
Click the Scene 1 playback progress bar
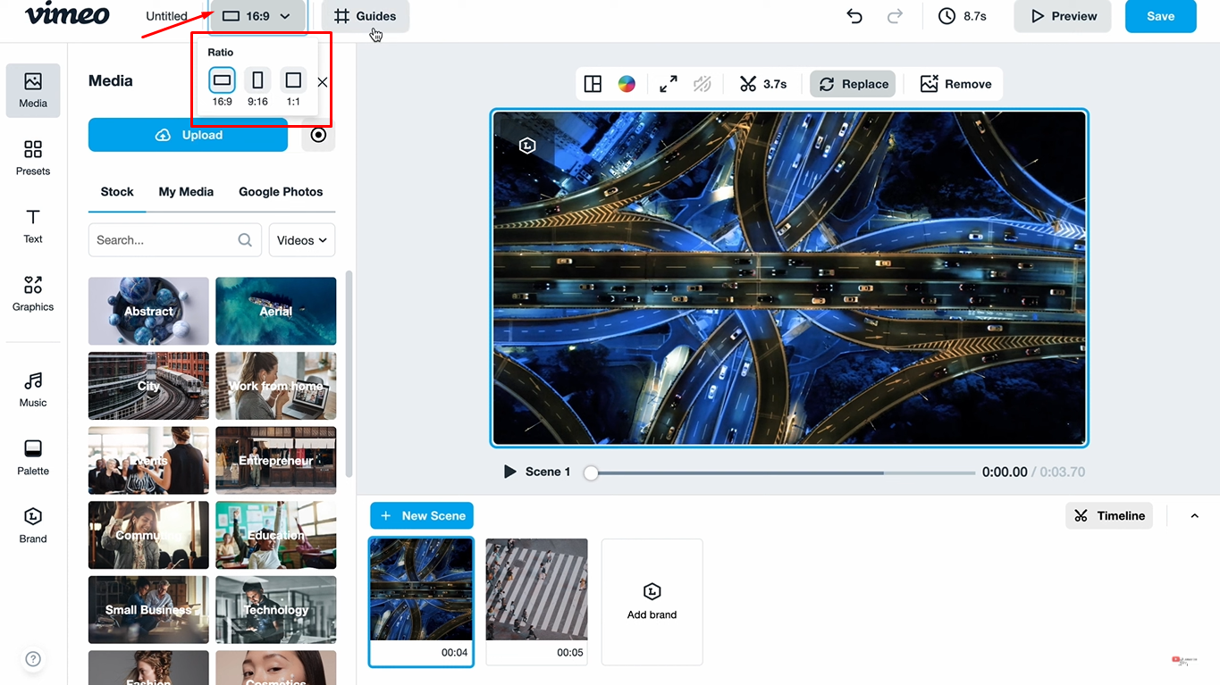(783, 472)
